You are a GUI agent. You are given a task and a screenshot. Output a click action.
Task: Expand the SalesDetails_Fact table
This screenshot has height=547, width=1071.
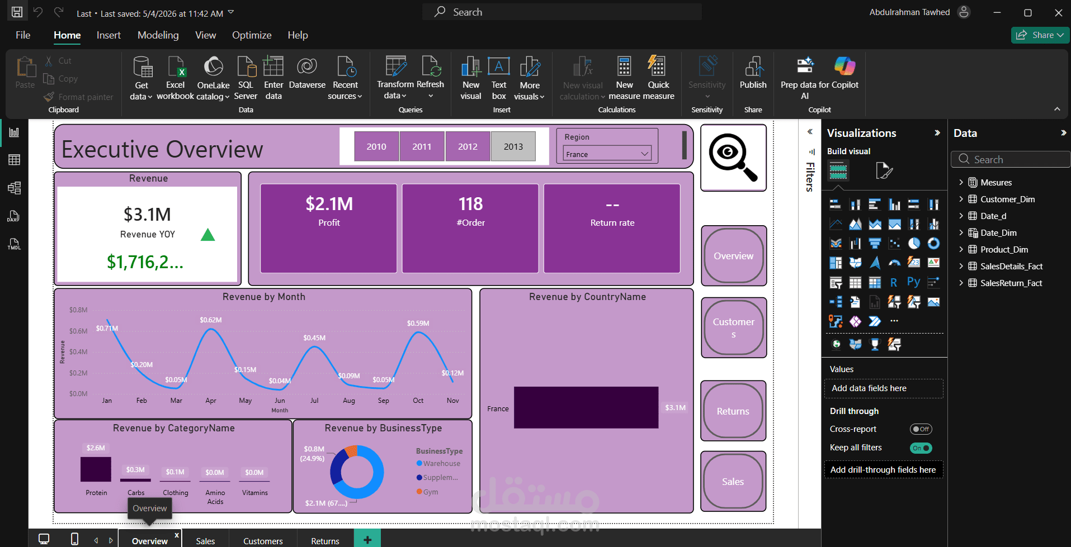961,266
